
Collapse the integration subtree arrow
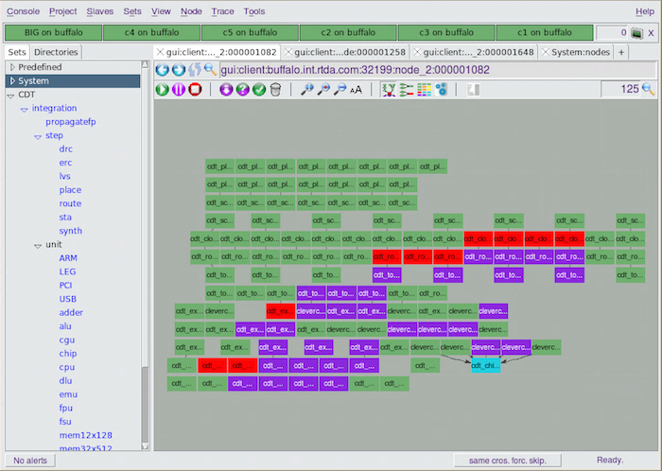(23, 109)
